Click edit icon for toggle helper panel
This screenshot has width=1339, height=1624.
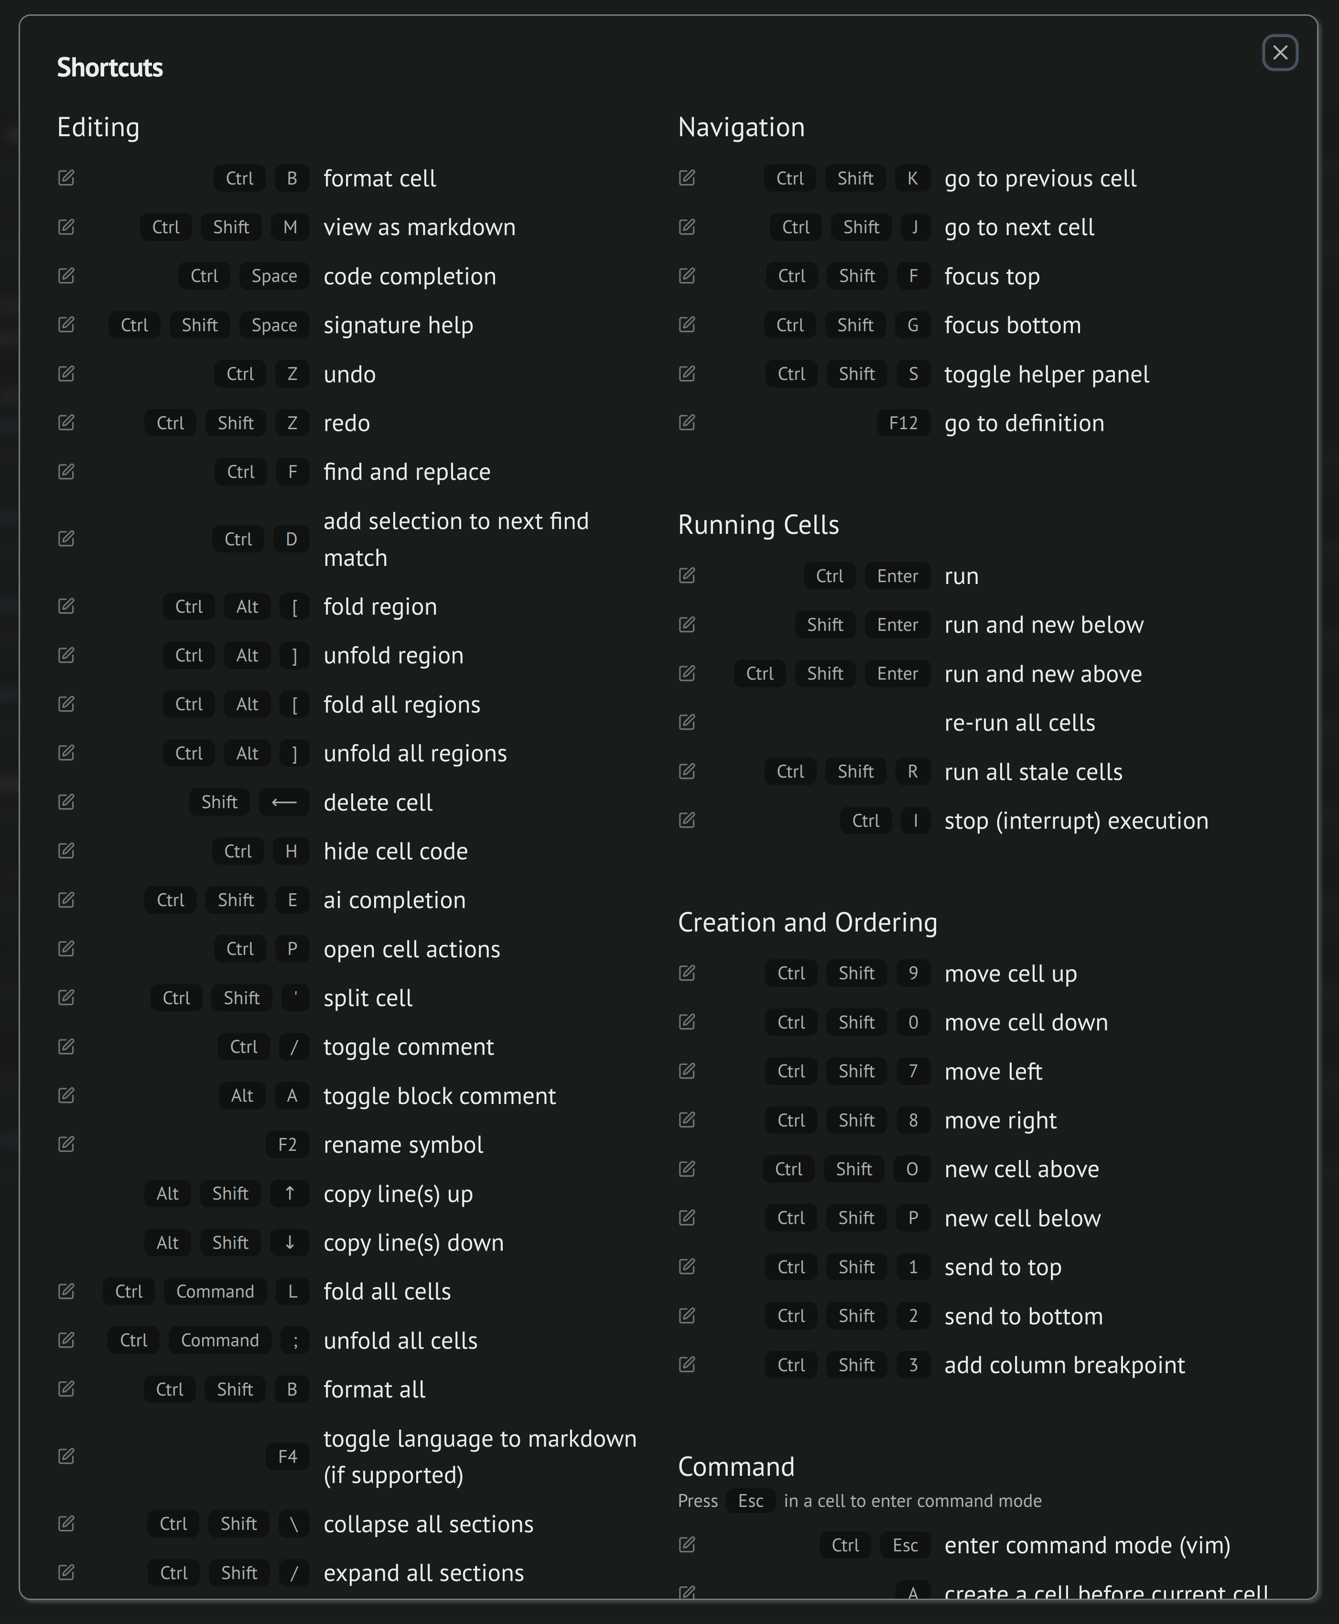(687, 374)
